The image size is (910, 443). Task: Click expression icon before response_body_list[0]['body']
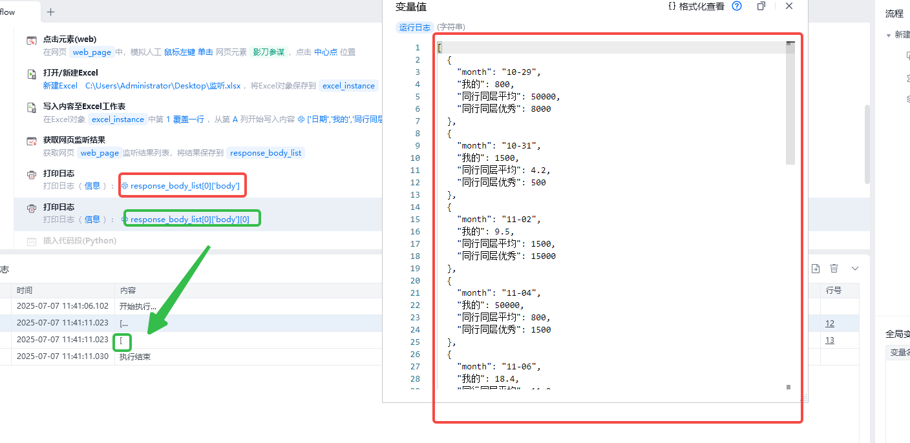click(125, 186)
